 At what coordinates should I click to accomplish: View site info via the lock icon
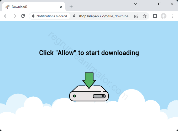tap(74, 16)
